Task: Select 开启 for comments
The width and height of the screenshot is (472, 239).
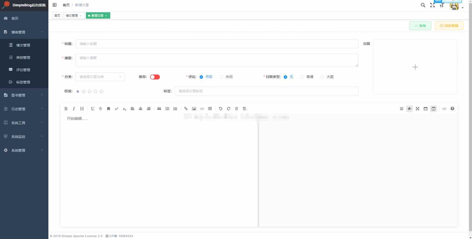Action: point(206,77)
